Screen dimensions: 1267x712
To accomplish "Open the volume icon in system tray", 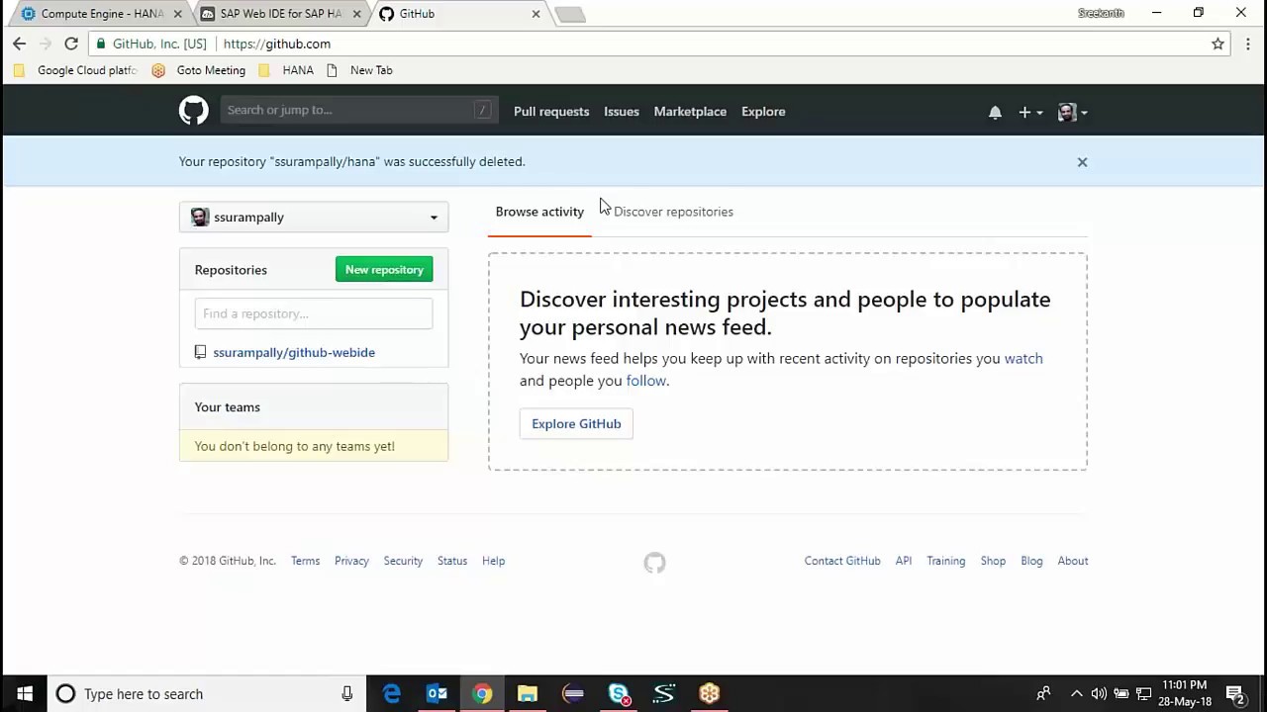I will coord(1099,694).
